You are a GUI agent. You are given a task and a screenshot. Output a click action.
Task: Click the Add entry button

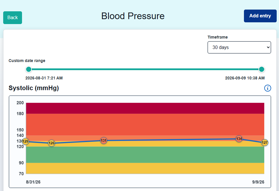[x=260, y=16]
